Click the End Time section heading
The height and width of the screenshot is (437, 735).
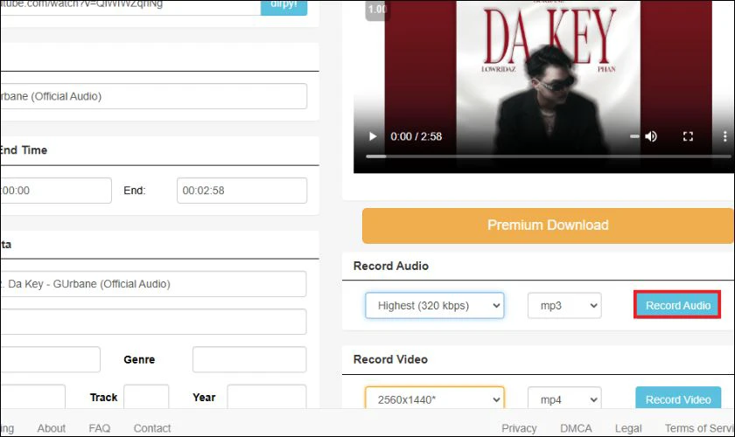(x=24, y=149)
